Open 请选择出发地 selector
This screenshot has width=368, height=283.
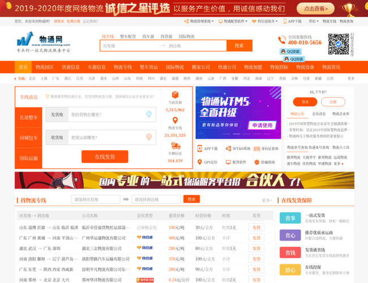tap(96, 199)
